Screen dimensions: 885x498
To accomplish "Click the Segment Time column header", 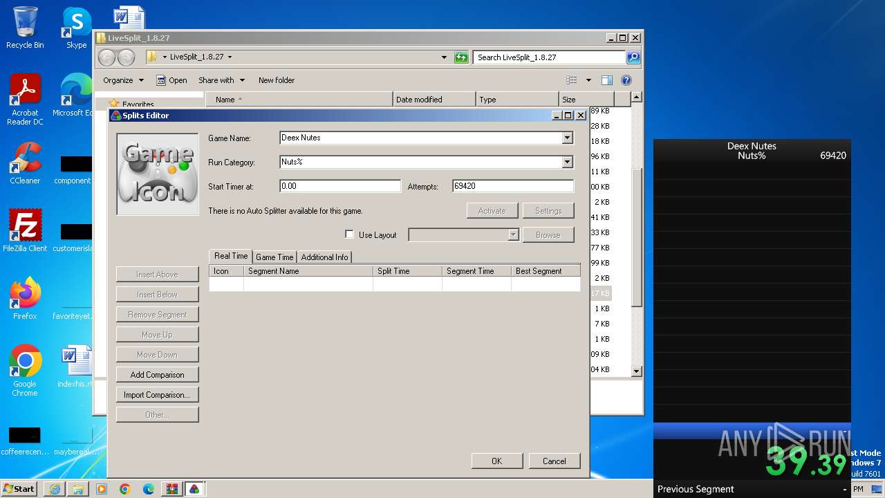I will (x=477, y=271).
